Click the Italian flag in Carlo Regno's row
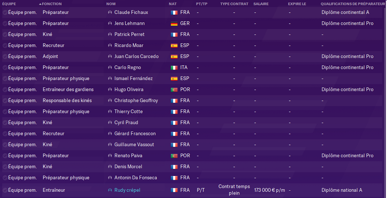387x198 pixels. coord(174,68)
